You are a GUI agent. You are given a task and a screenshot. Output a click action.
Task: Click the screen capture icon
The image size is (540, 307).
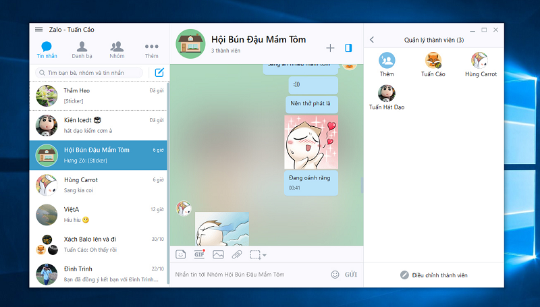coord(255,254)
